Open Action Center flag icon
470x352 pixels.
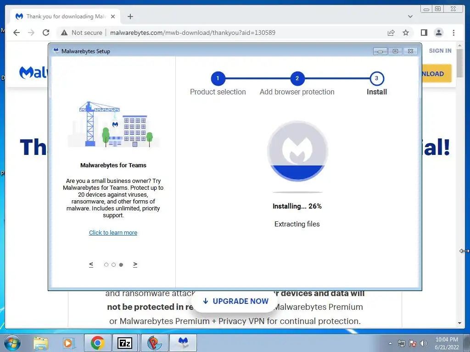point(413,343)
